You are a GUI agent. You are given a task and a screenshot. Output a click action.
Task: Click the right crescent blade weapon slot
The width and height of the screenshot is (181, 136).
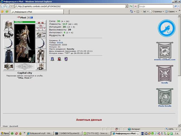[x=41, y=43]
